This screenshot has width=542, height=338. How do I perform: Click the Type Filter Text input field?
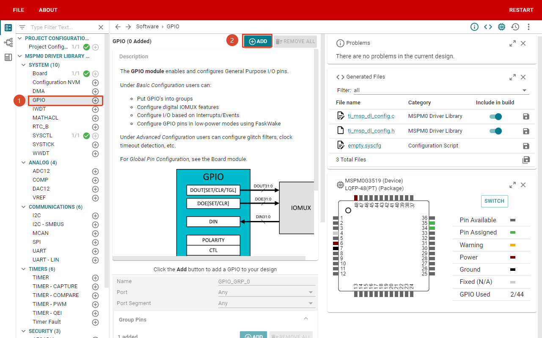pos(63,27)
